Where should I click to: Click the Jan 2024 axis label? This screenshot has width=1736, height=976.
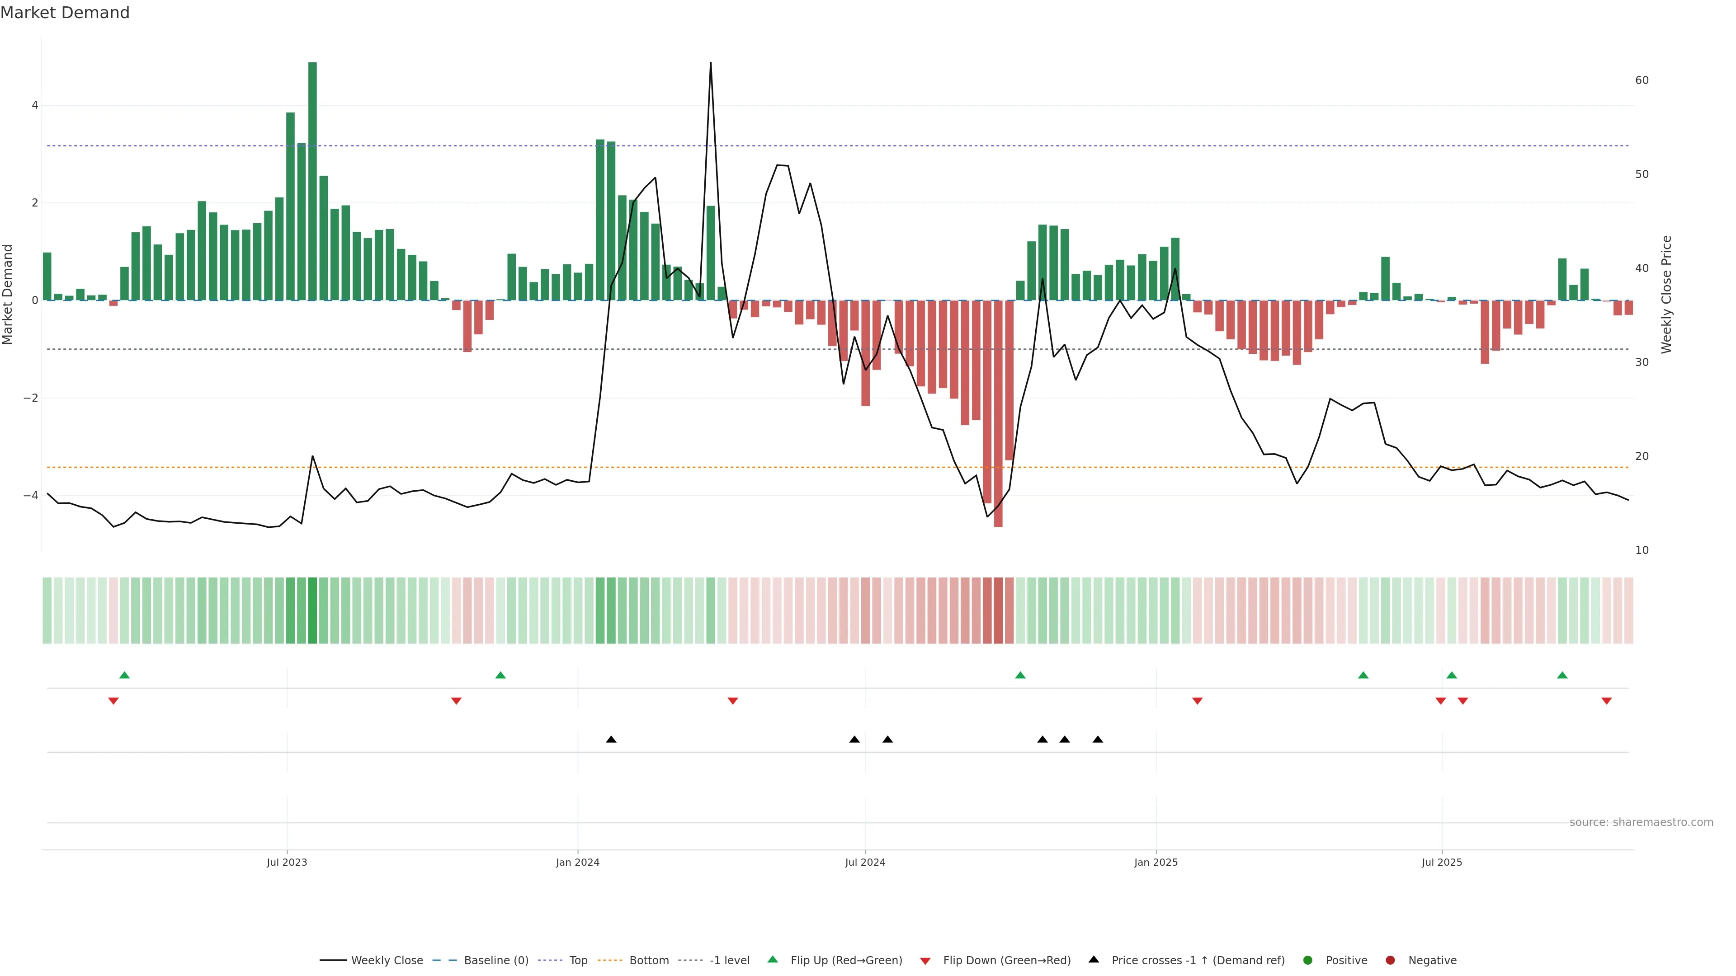coord(578,863)
